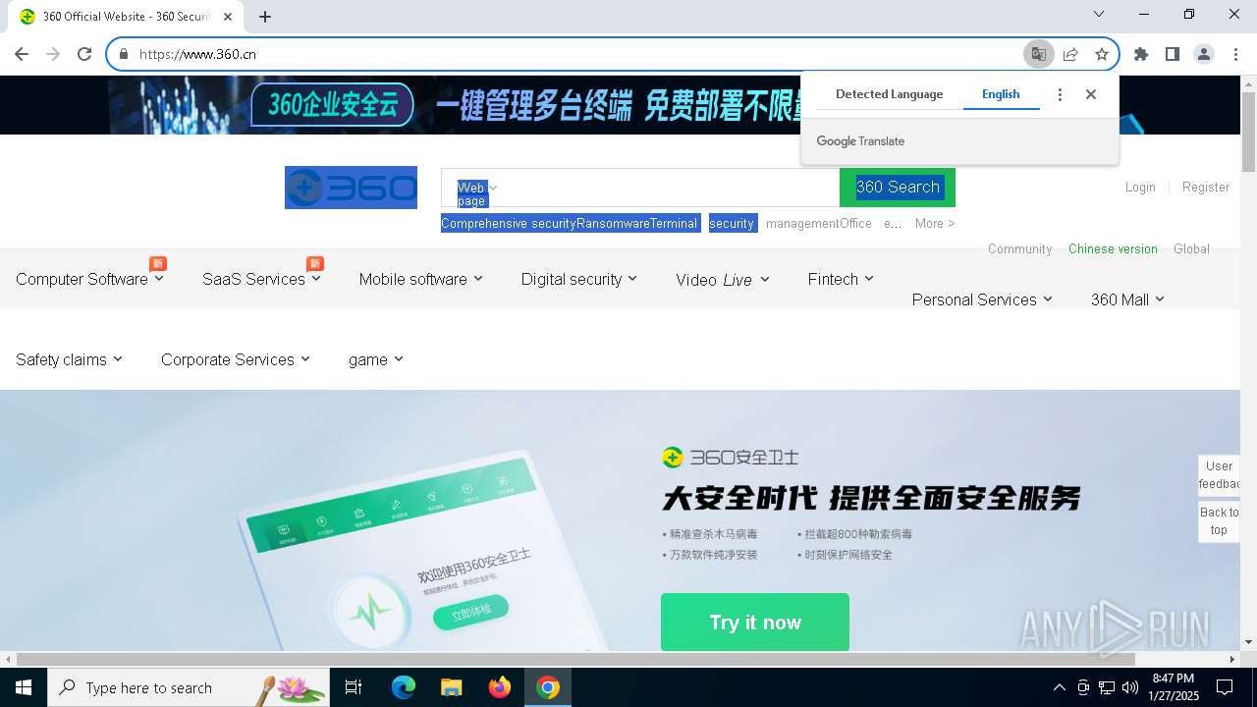The height and width of the screenshot is (707, 1257).
Task: Open File Explorer from the taskbar
Action: pos(451,687)
